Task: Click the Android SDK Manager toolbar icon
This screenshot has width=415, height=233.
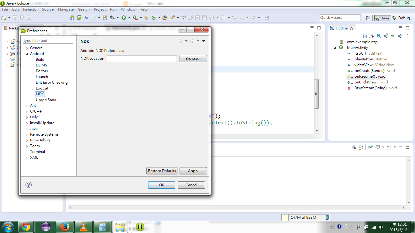Action: point(72,18)
